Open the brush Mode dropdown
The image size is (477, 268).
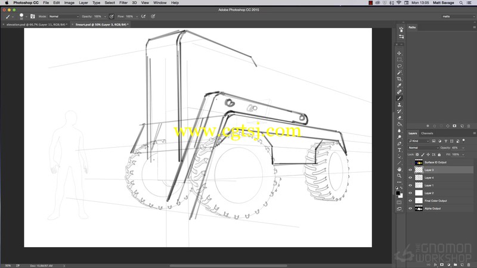click(x=64, y=17)
